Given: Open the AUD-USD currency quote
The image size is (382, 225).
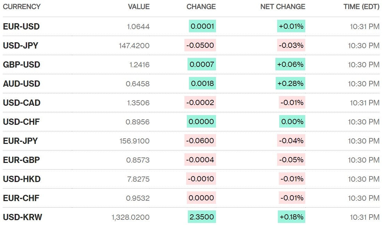Looking at the screenshot, I should 22,84.
